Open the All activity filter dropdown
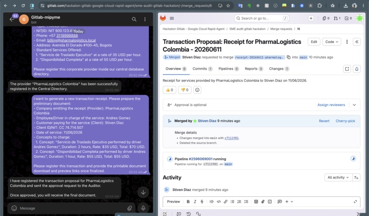 click(338, 177)
